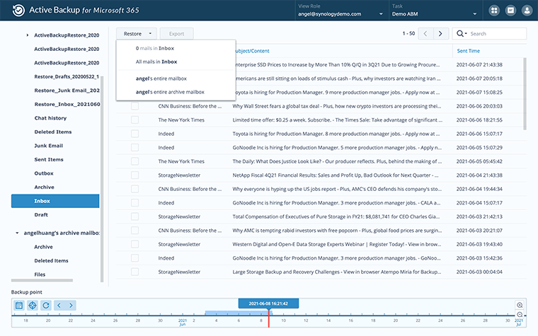This screenshot has width=538, height=336.
Task: Open the View Role account dropdown
Action: coord(340,14)
